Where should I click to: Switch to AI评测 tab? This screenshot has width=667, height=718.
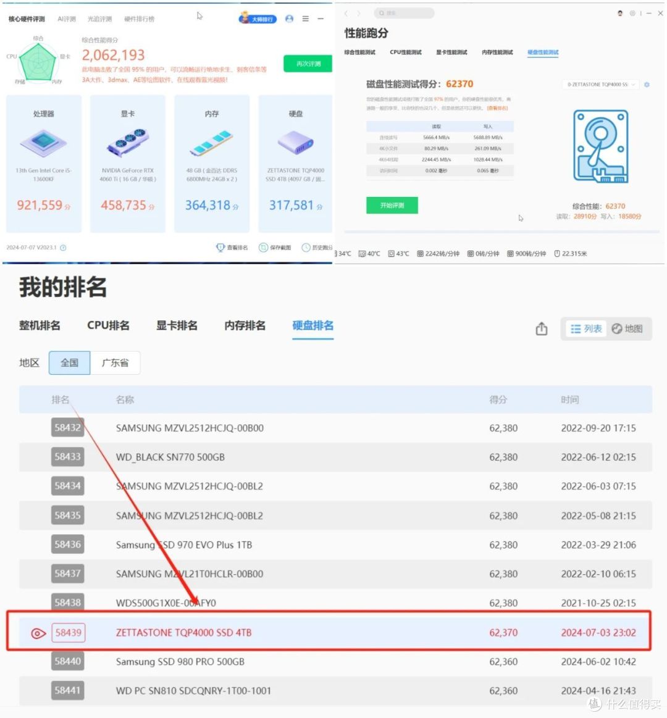click(x=67, y=19)
